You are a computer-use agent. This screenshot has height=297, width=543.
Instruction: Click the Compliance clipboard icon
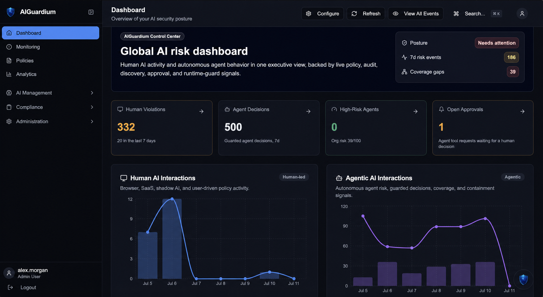(x=9, y=107)
